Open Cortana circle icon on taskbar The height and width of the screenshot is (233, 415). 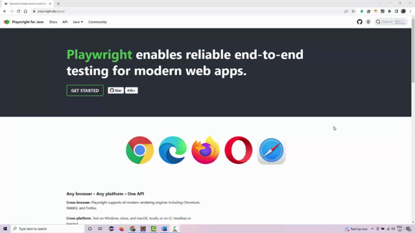pyautogui.click(x=89, y=228)
